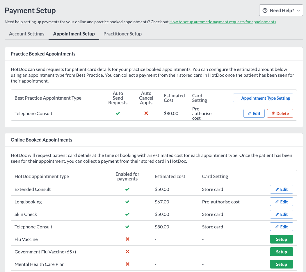The height and width of the screenshot is (272, 306).
Task: Select the Appointment Setup tab
Action: pyautogui.click(x=74, y=34)
